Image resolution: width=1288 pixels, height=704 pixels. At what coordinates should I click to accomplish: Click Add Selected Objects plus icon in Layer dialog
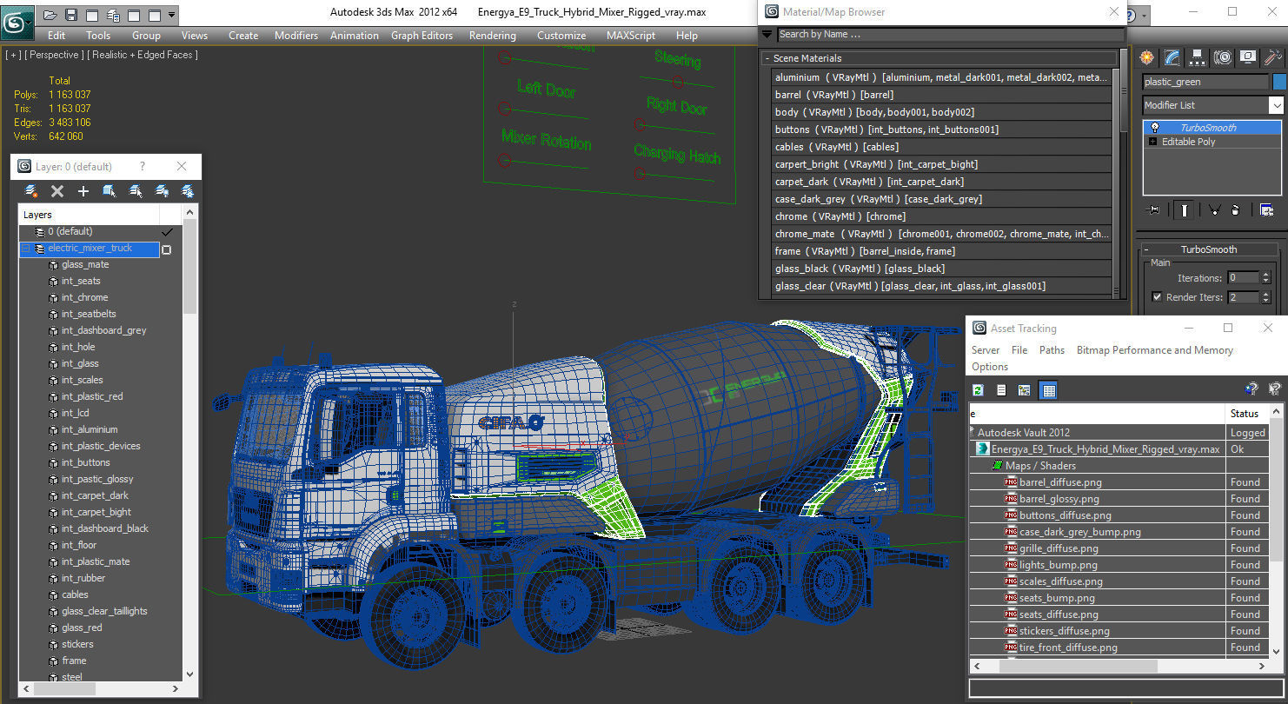[83, 191]
